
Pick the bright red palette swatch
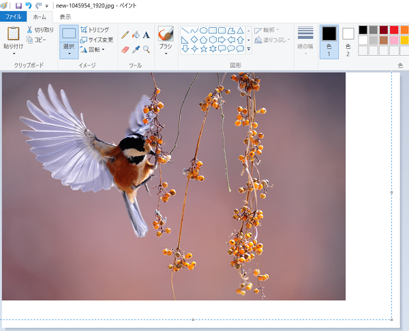click(x=394, y=30)
